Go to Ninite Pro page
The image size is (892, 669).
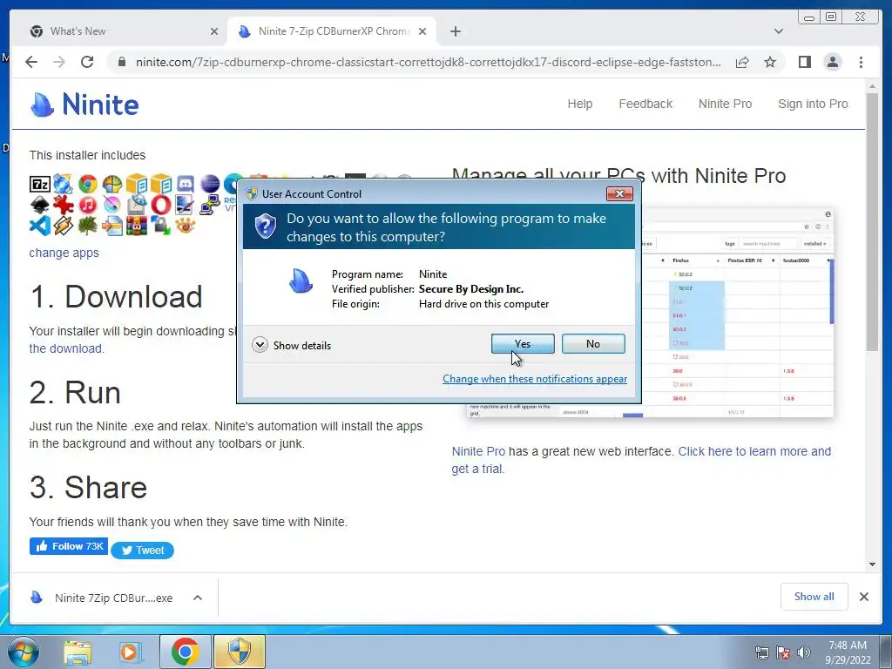725,105
